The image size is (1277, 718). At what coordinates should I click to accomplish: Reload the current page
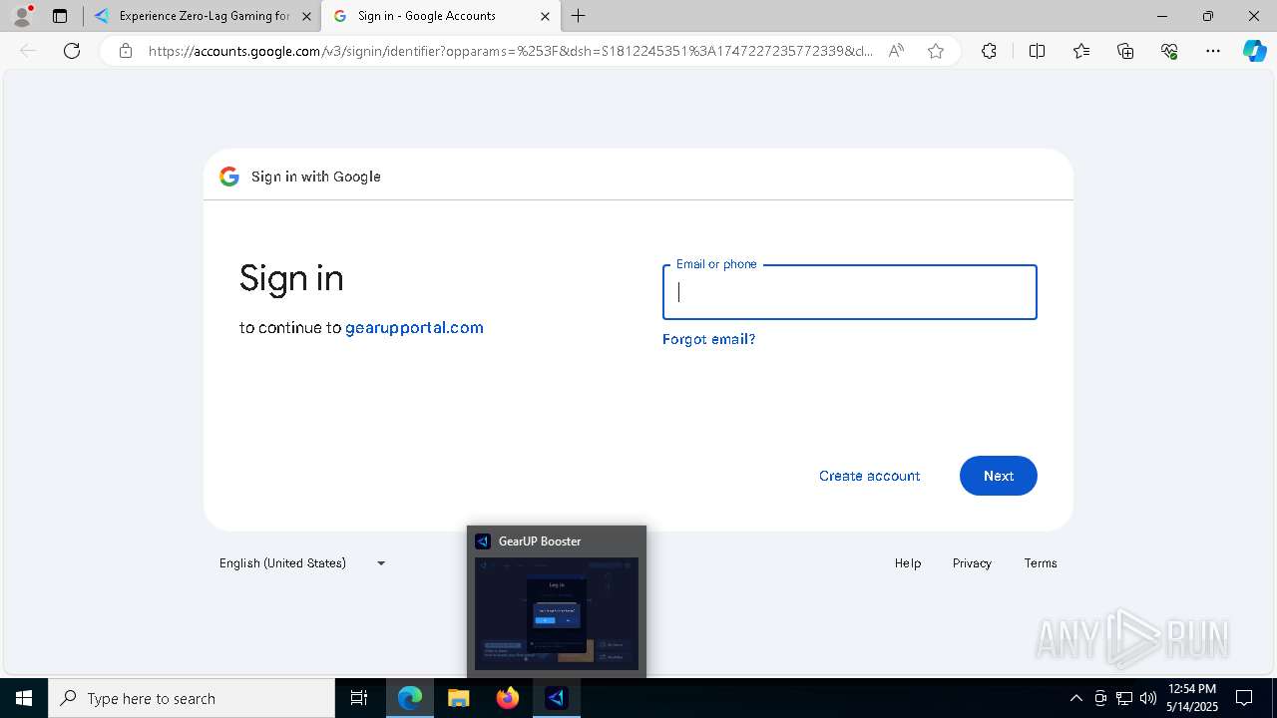(x=72, y=51)
